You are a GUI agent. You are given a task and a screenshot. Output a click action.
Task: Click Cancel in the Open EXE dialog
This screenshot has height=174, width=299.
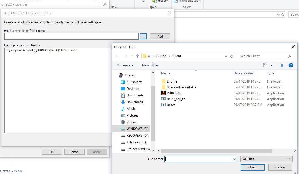click(x=280, y=167)
